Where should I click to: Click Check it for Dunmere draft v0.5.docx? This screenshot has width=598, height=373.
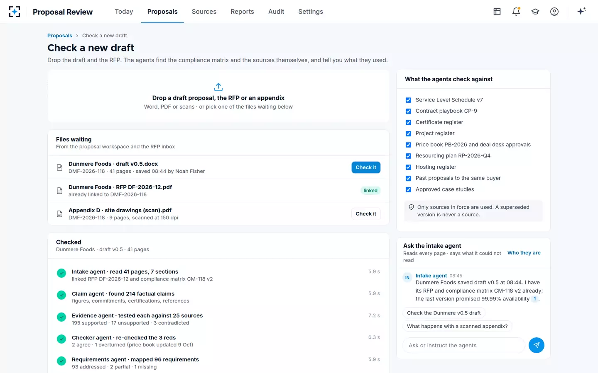coord(366,167)
